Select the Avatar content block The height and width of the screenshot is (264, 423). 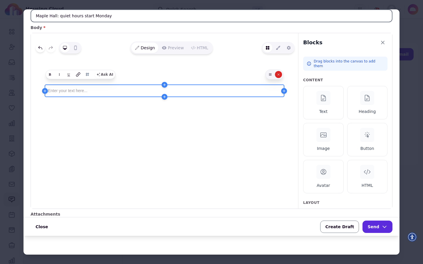tap(323, 177)
